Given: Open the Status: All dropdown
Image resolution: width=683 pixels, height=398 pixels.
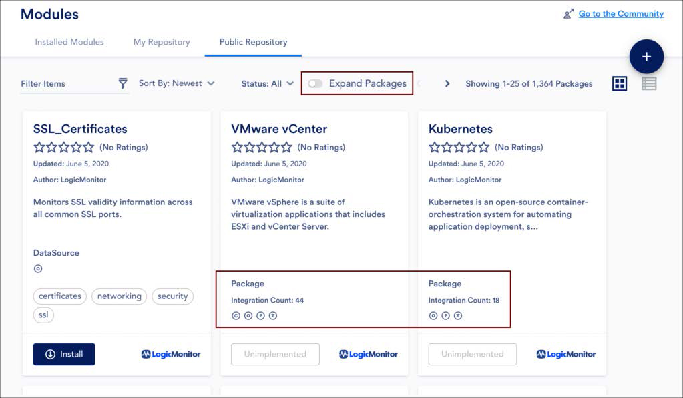Looking at the screenshot, I should pyautogui.click(x=267, y=83).
